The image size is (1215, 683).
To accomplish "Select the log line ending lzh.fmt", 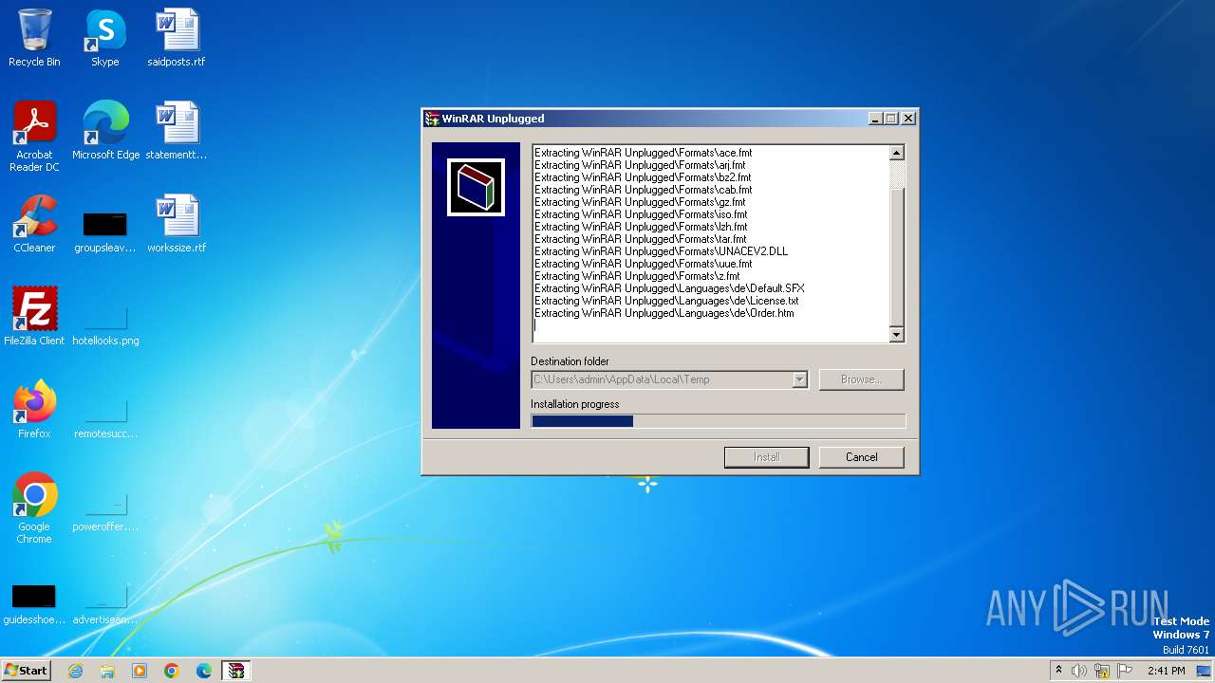I will click(x=641, y=227).
